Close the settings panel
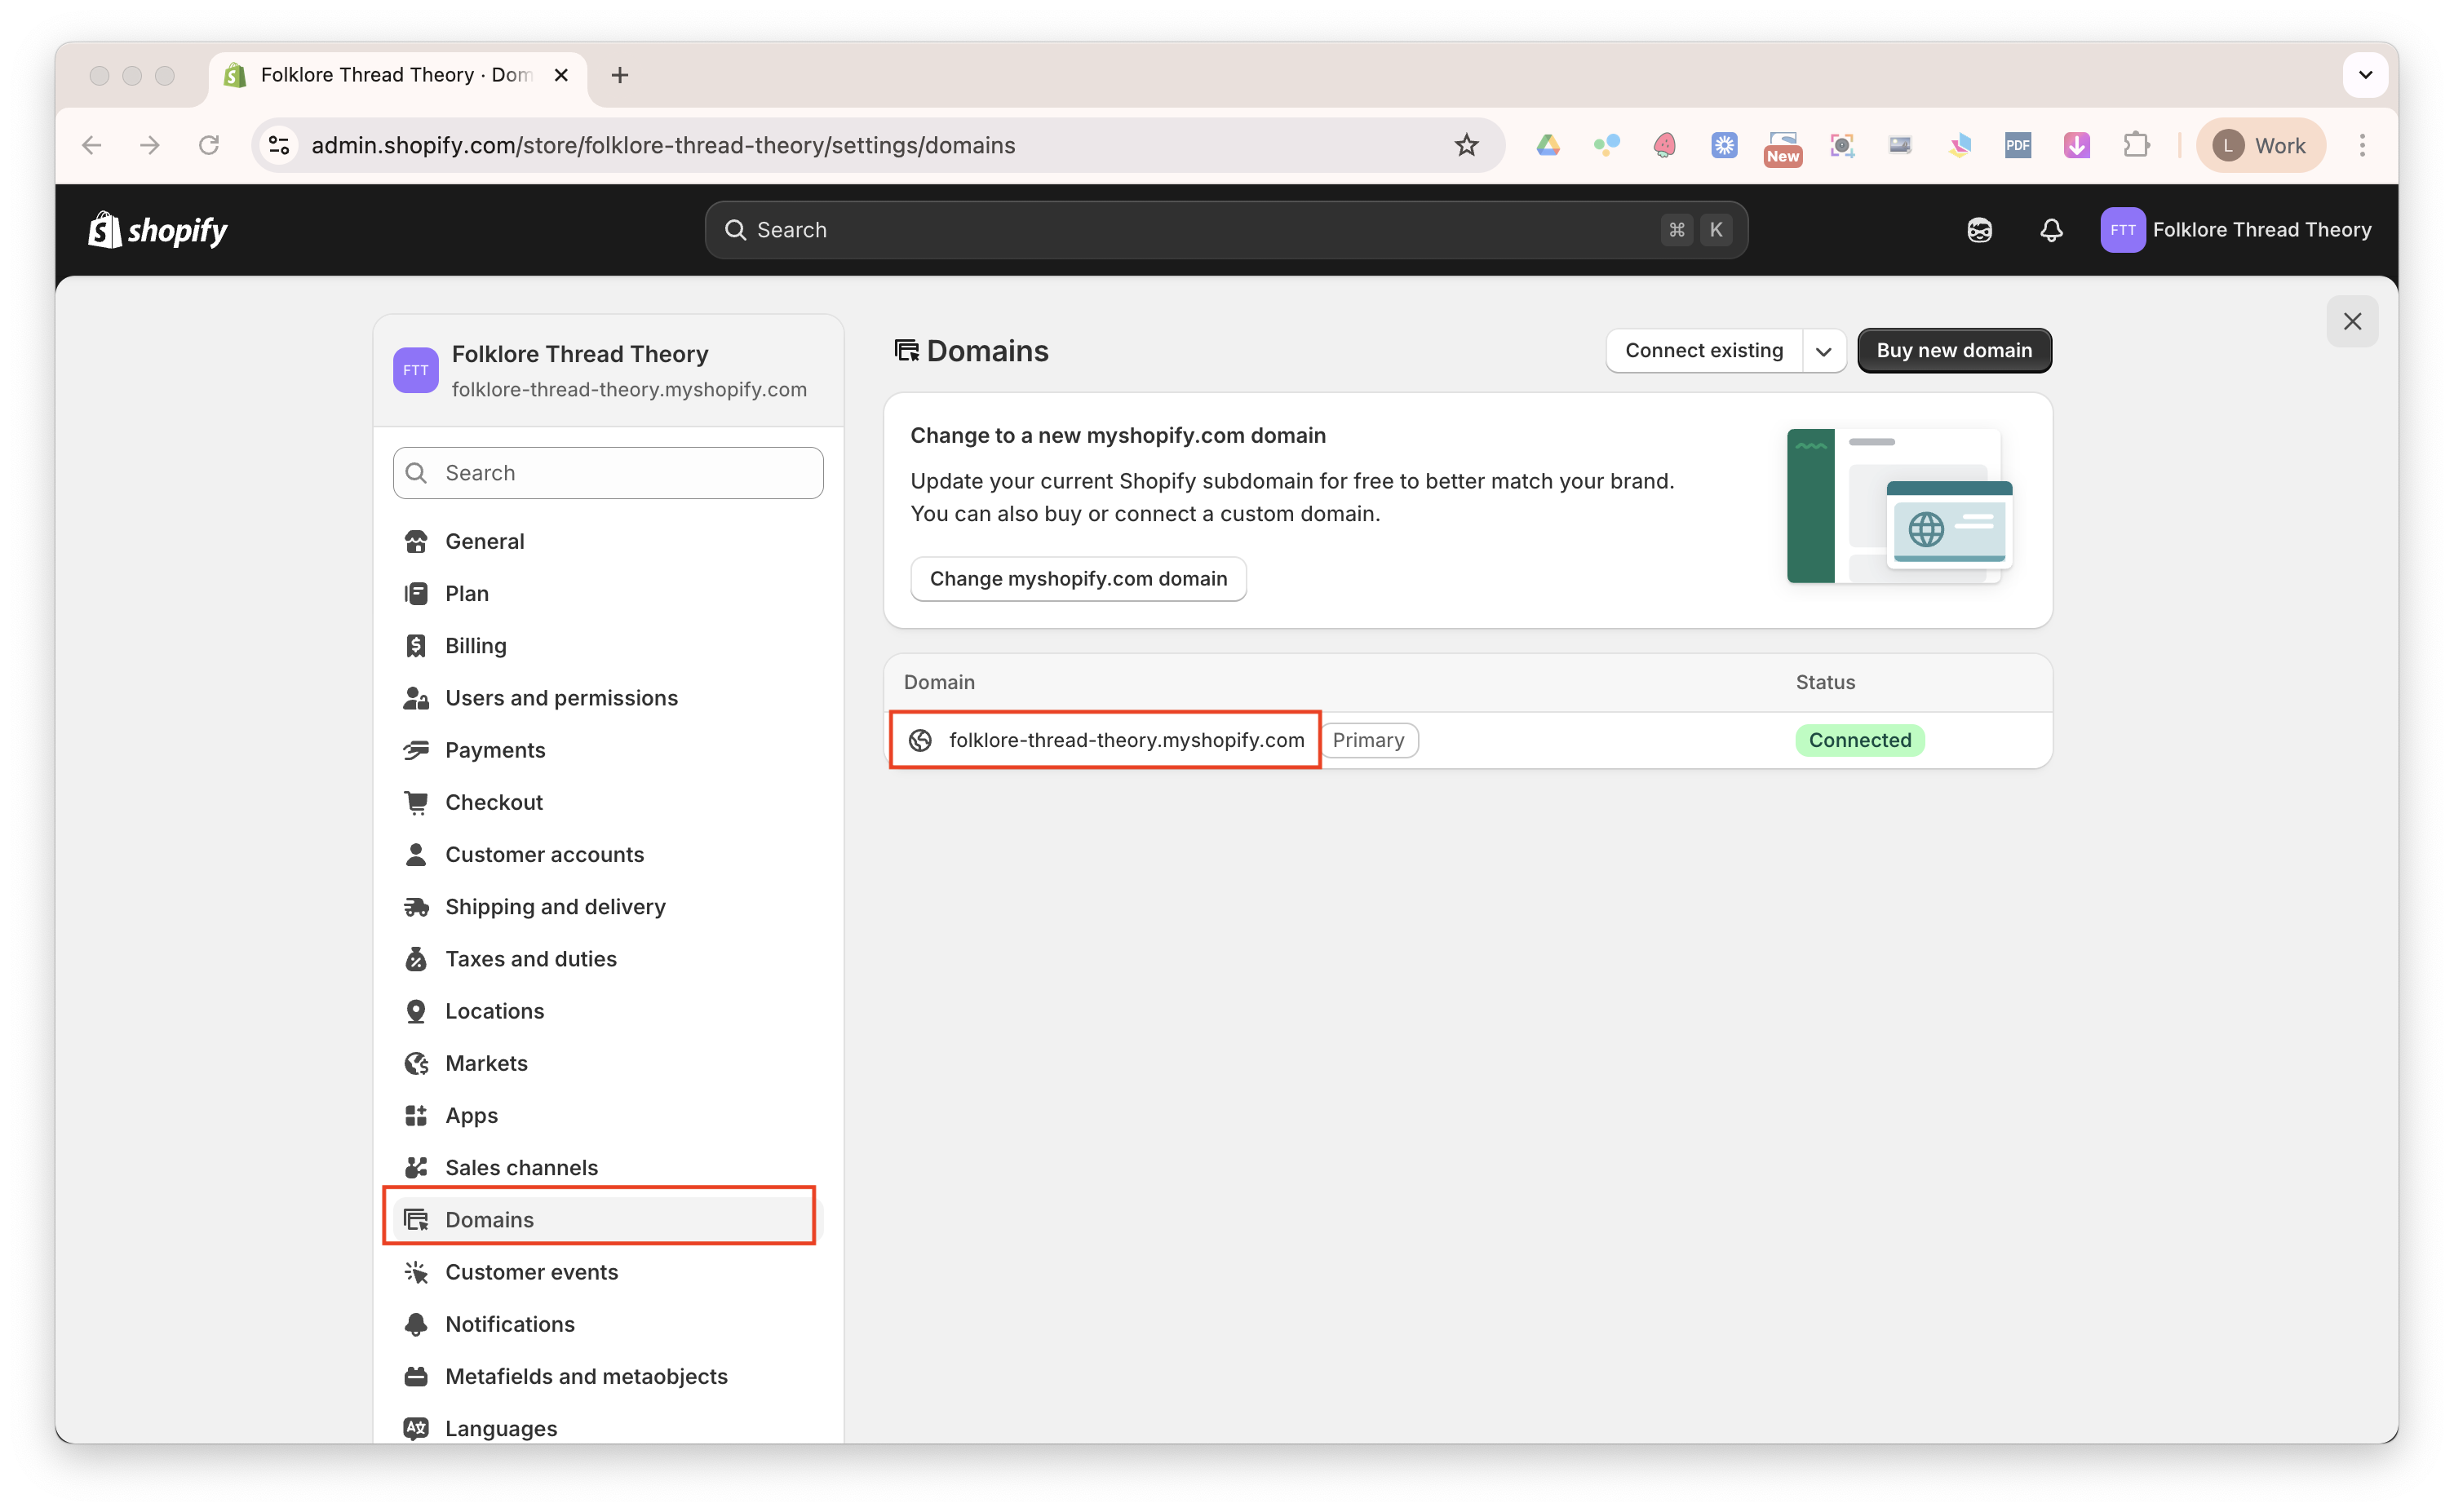This screenshot has width=2454, height=1512. coord(2351,321)
